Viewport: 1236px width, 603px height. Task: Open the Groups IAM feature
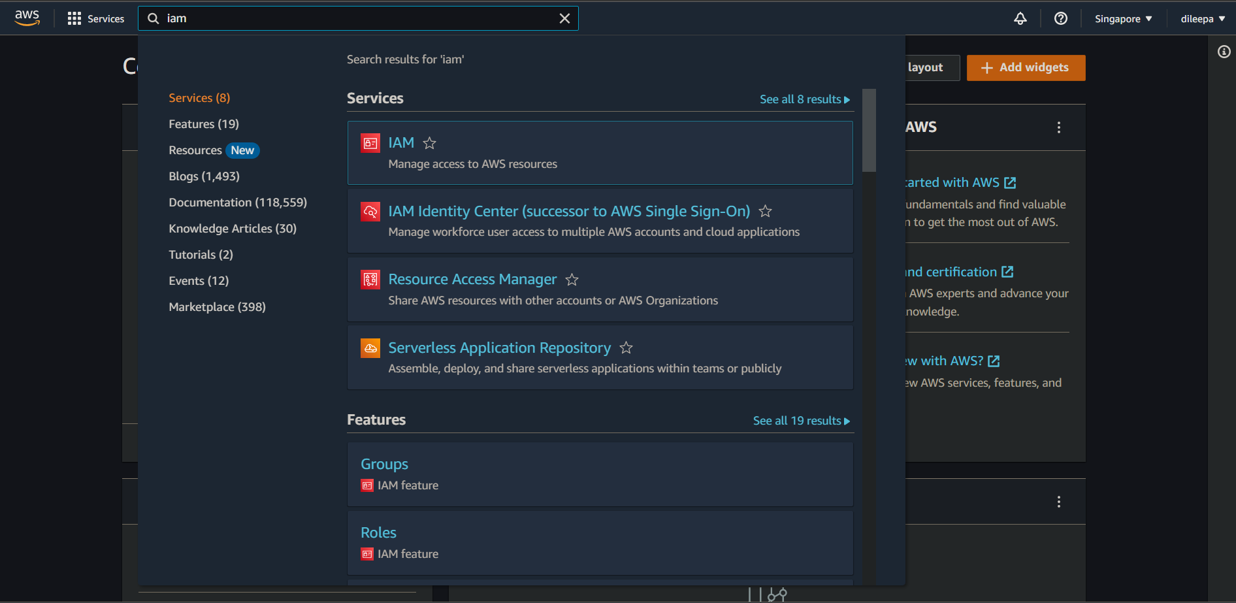(384, 464)
